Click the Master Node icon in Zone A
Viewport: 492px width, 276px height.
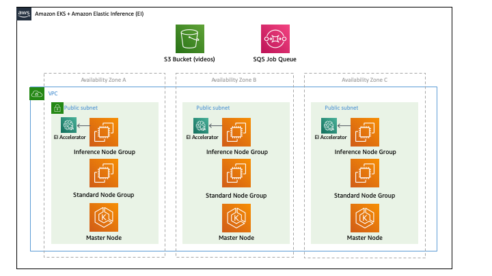tap(104, 217)
